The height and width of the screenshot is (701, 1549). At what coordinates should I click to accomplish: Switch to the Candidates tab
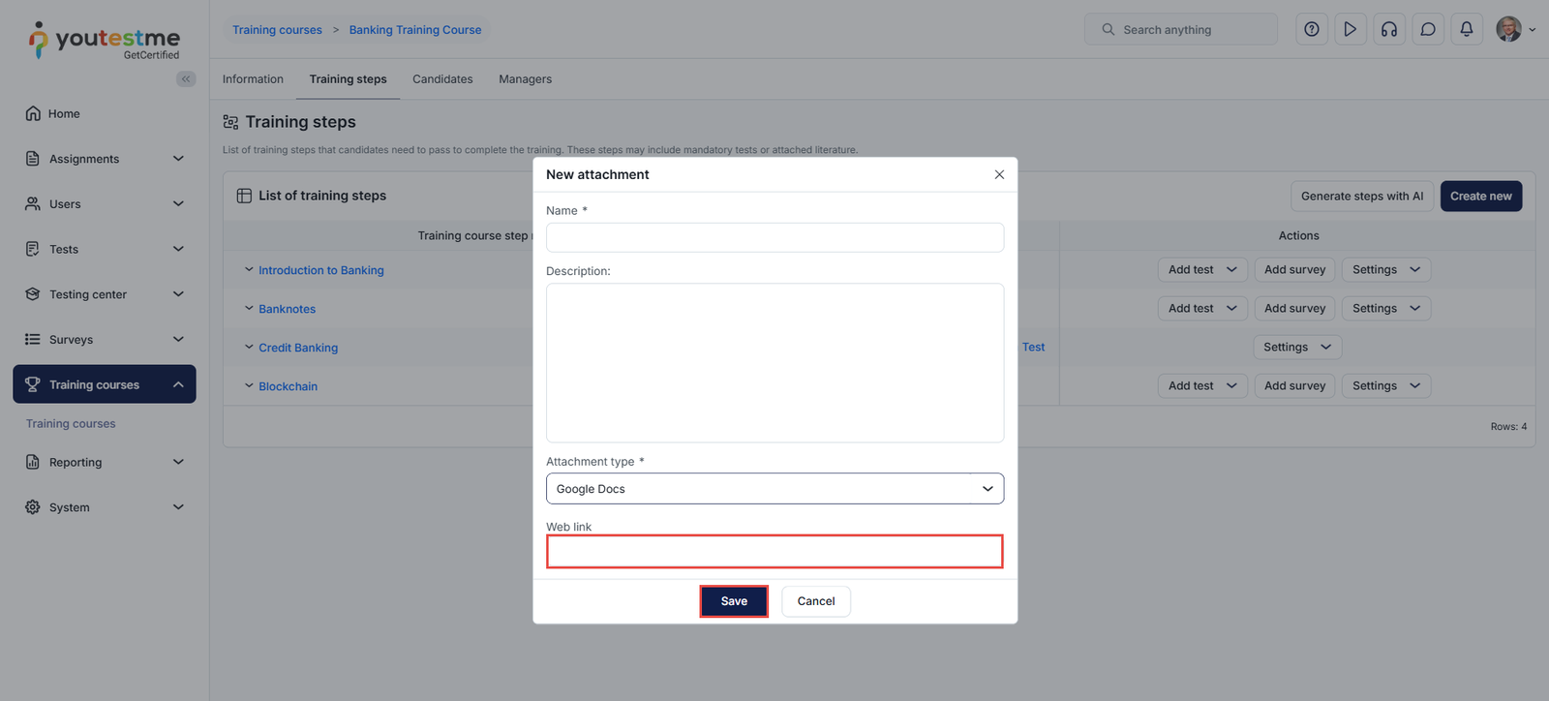tap(442, 79)
